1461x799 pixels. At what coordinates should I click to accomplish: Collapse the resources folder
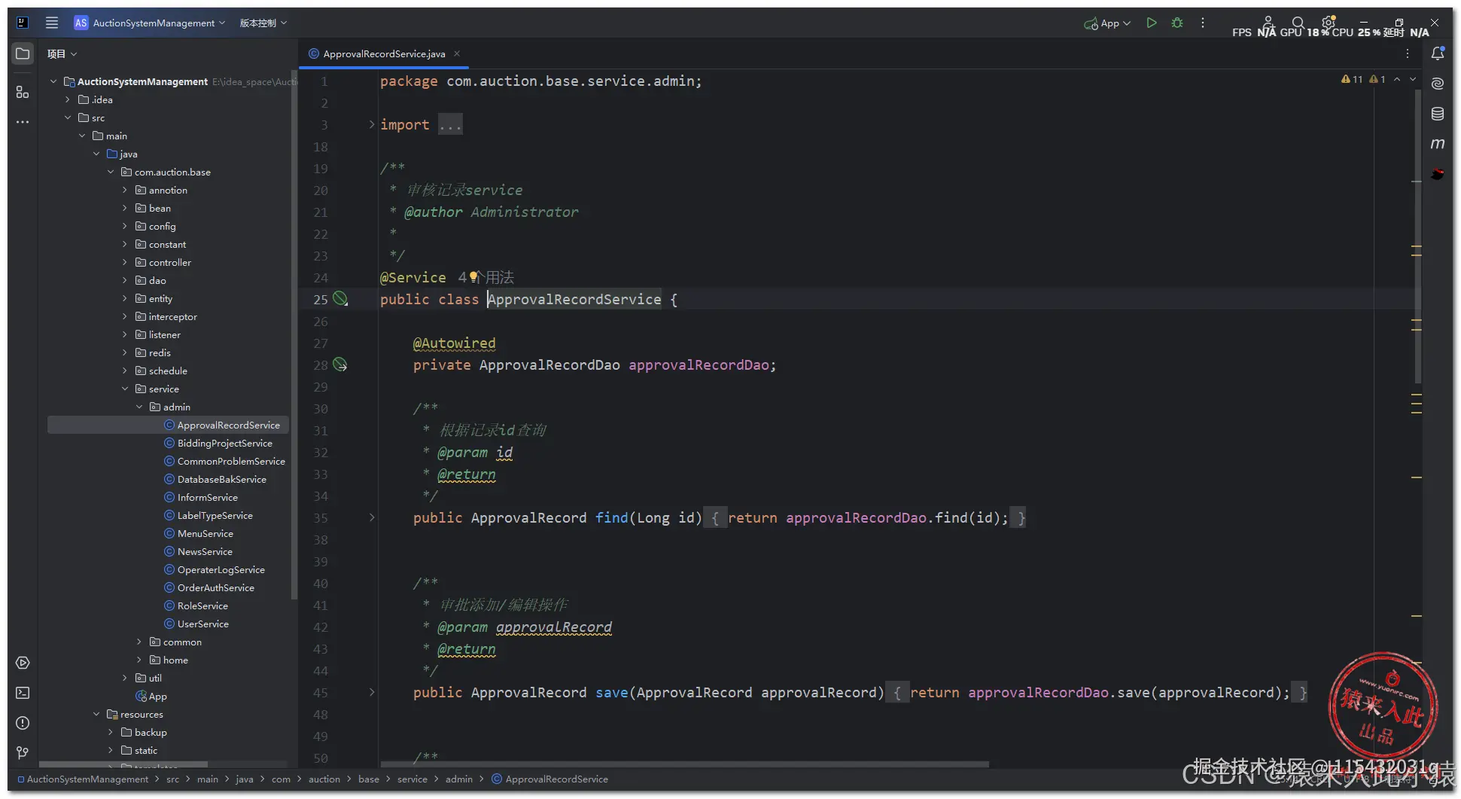(x=96, y=714)
